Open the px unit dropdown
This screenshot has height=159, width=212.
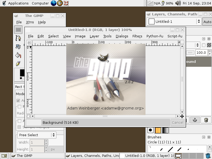(x=56, y=149)
